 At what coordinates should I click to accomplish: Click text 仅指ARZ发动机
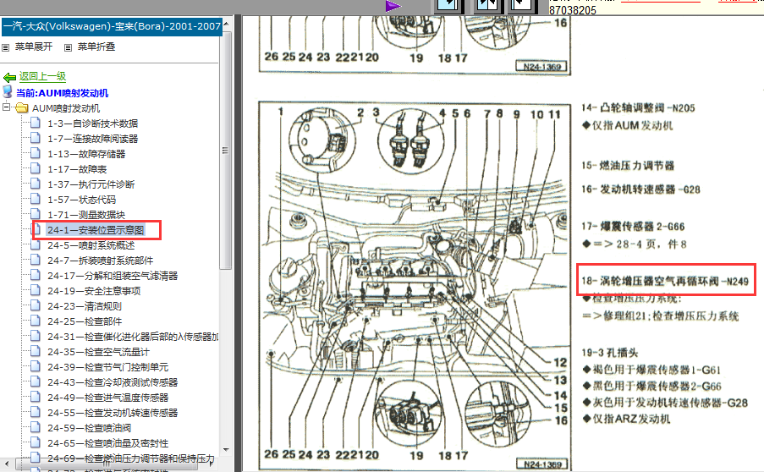(631, 419)
